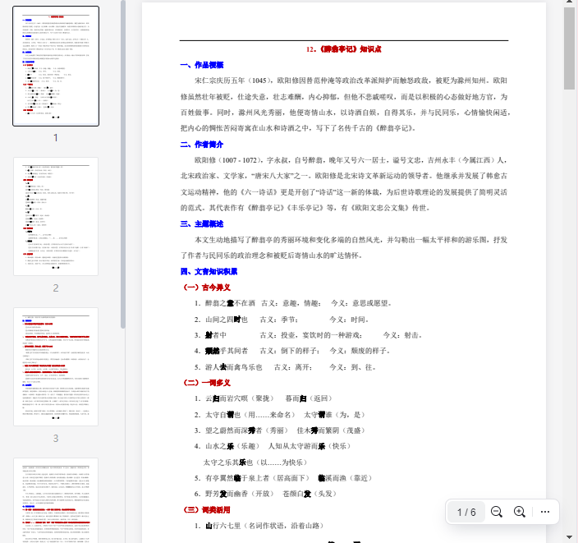
Task: Click the document scrollbar up arrow
Action: [x=570, y=7]
